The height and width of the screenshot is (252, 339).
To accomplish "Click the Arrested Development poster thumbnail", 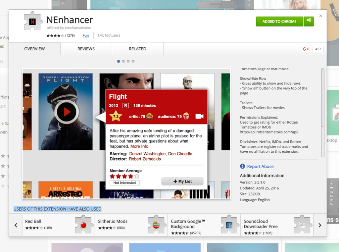I will click(66, 190).
